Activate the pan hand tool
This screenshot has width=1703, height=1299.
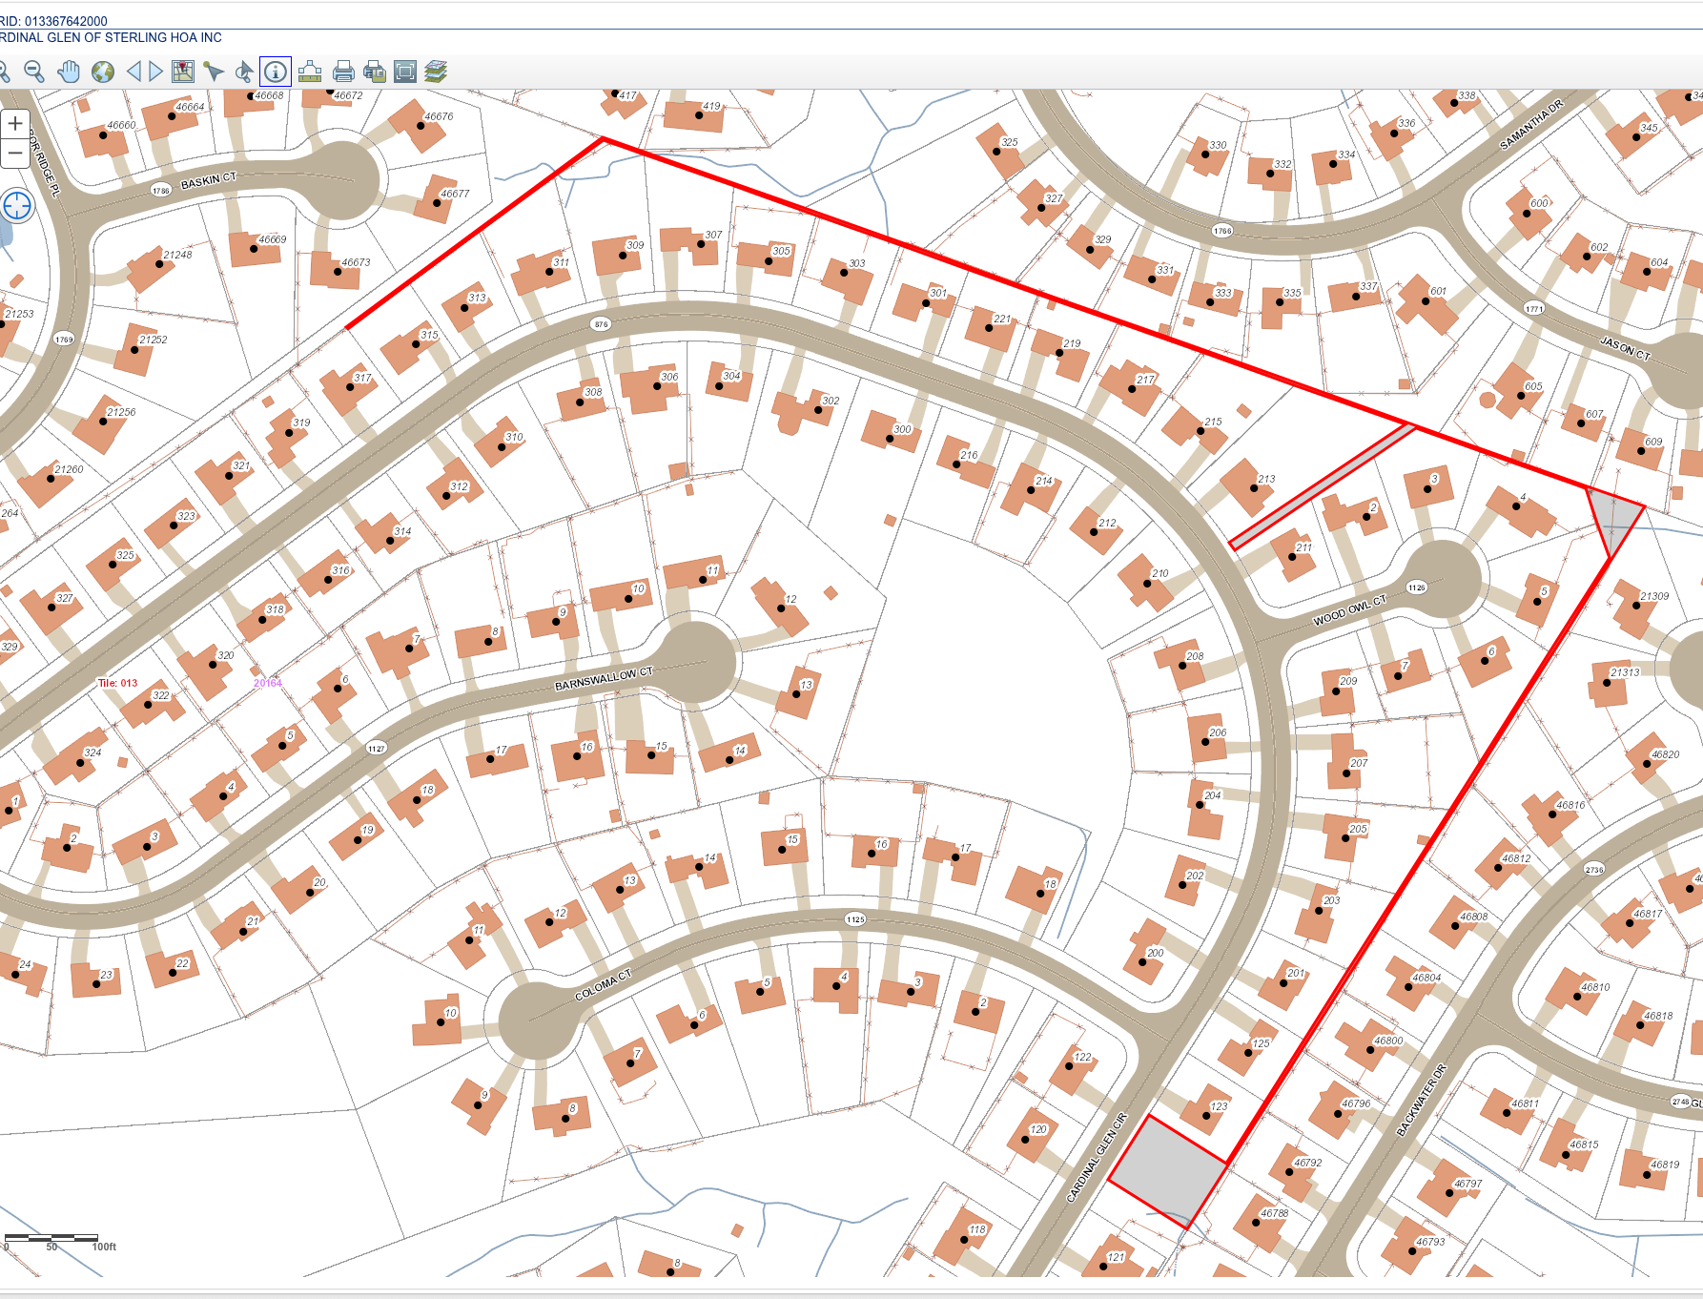(69, 72)
